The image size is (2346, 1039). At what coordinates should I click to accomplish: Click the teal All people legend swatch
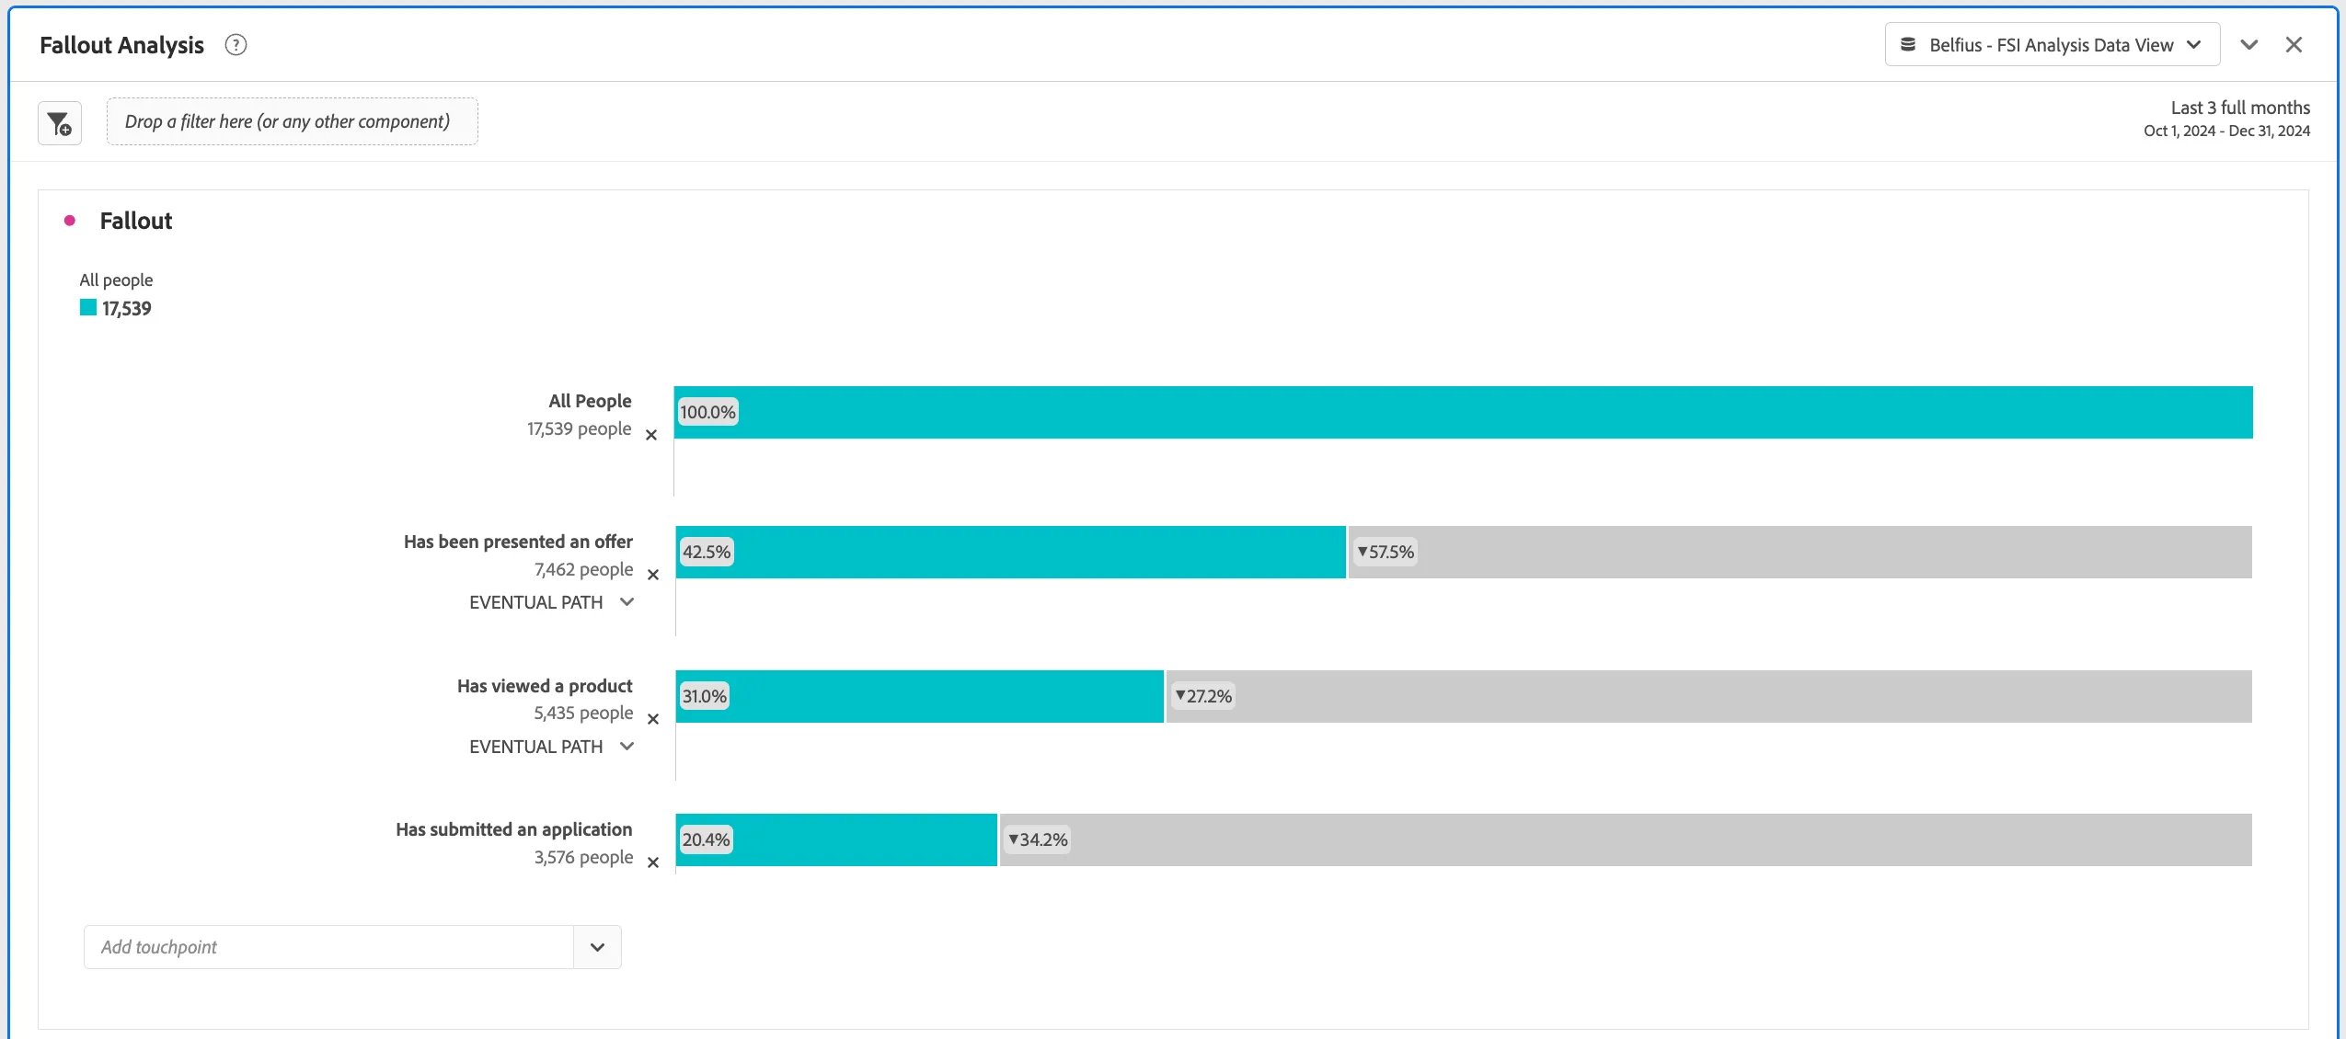(88, 308)
